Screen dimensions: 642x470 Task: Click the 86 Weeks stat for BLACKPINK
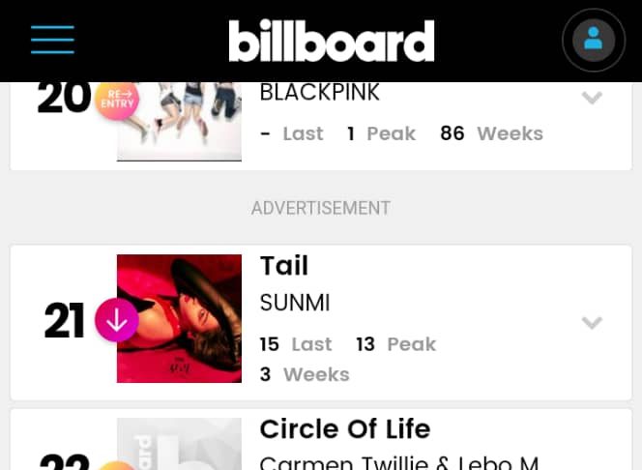point(491,133)
